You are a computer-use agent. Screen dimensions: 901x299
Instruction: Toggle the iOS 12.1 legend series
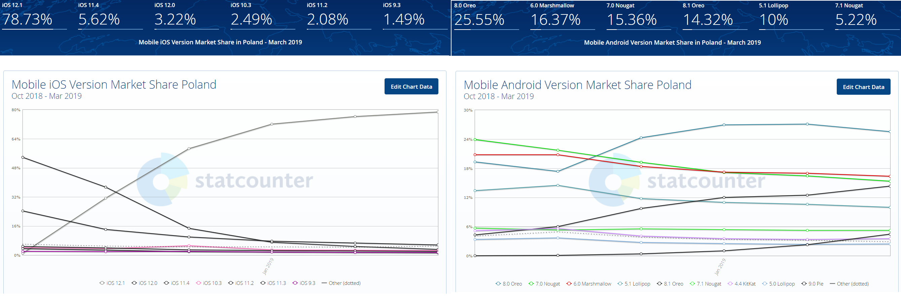(112, 283)
